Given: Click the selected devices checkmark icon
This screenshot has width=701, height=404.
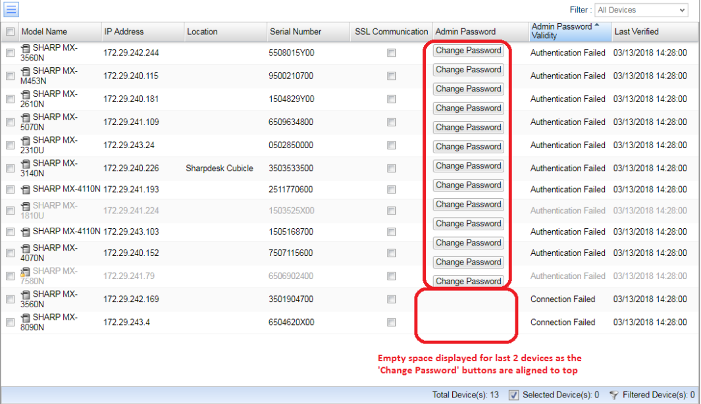Looking at the screenshot, I should [x=513, y=395].
